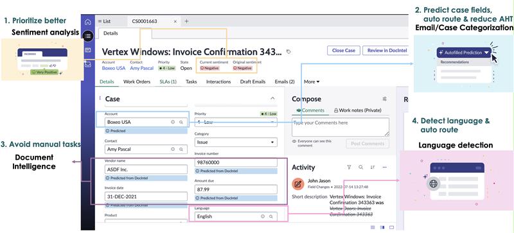Filter the Activity stream
The height and width of the screenshot is (233, 514).
pos(349,167)
